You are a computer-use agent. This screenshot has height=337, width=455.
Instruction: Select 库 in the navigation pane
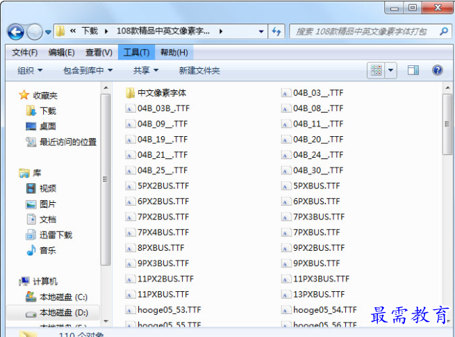[x=37, y=173]
